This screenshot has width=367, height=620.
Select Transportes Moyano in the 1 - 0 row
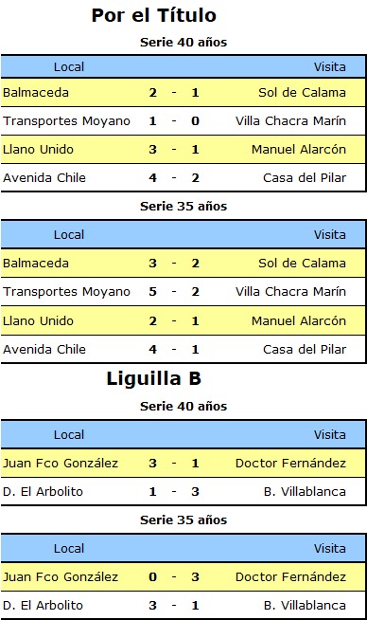[x=66, y=121]
